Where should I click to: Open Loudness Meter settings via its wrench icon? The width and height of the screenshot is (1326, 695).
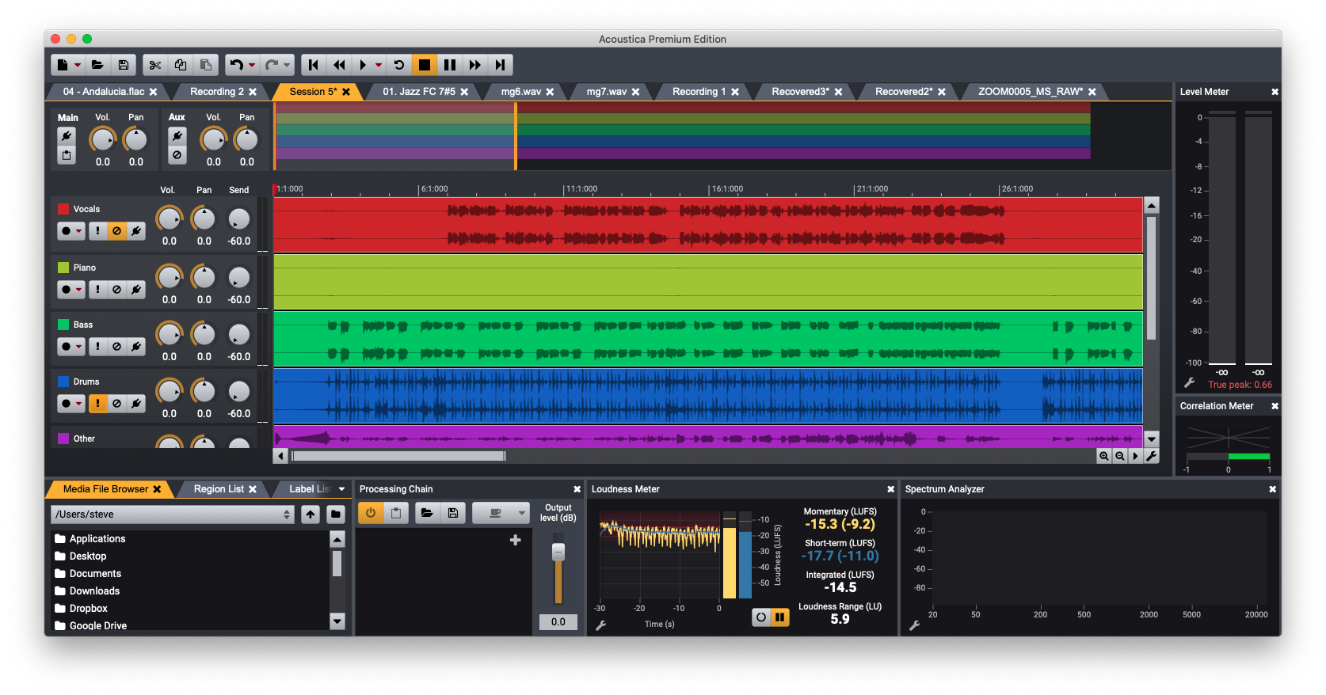(x=600, y=625)
